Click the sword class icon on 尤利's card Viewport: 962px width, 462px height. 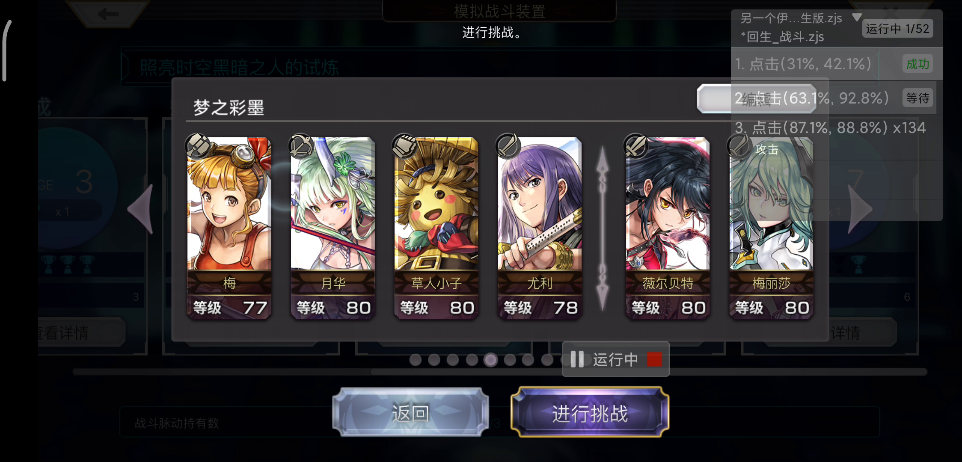(x=508, y=145)
